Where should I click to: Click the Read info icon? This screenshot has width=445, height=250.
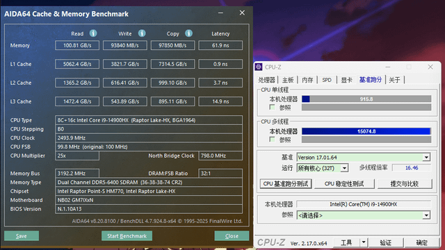pos(93,33)
